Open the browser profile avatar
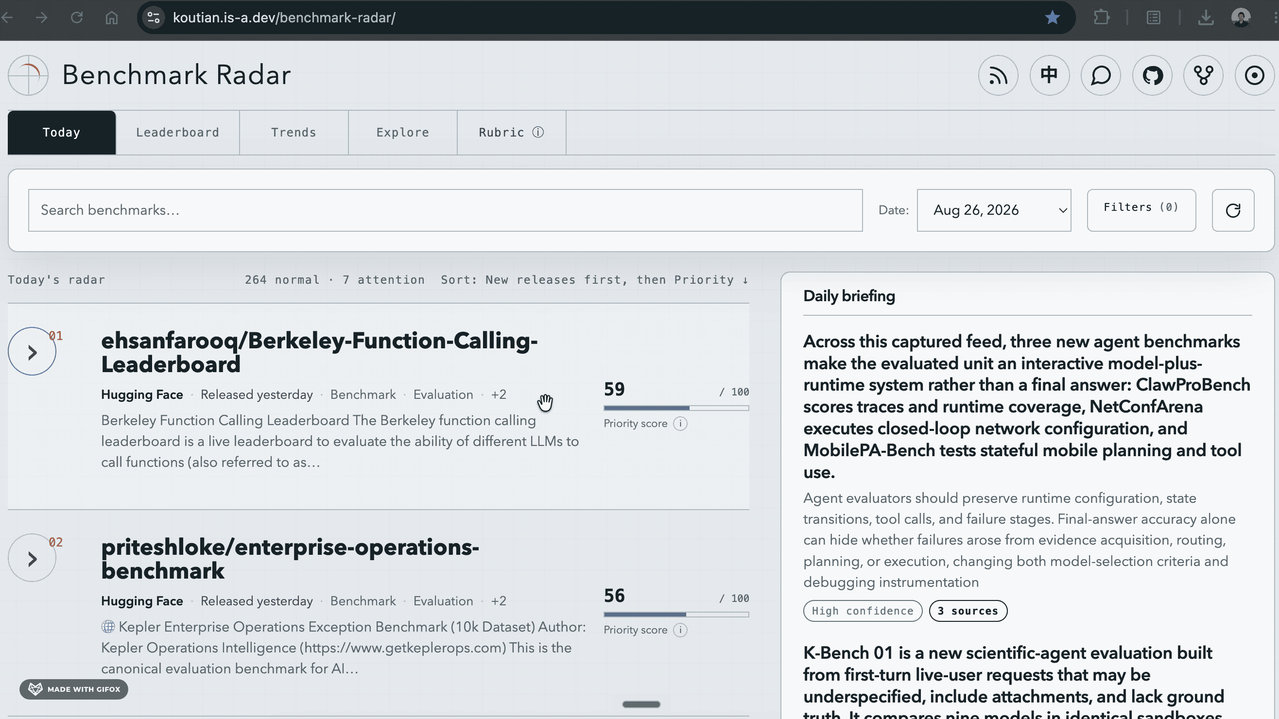The height and width of the screenshot is (719, 1279). click(x=1241, y=18)
